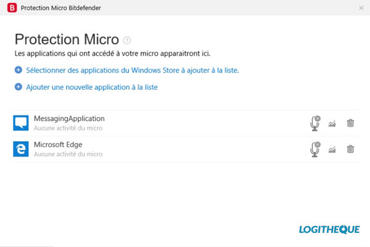
Task: Open usage statistics for Microsoft Edge
Action: (x=332, y=149)
